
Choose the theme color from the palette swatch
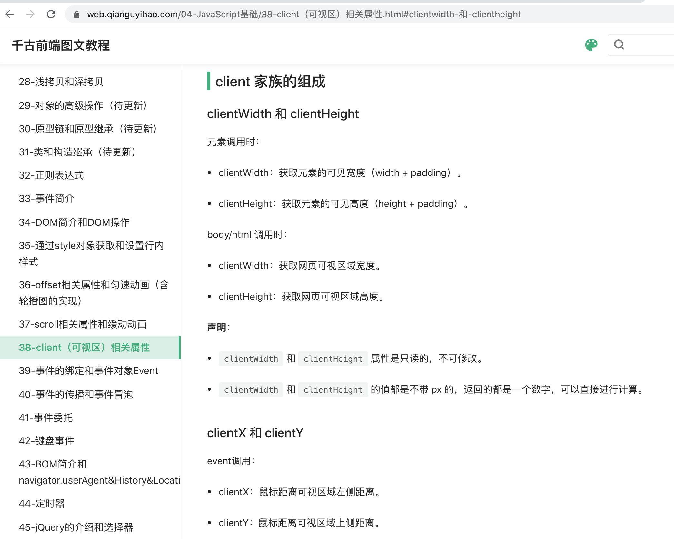click(591, 45)
